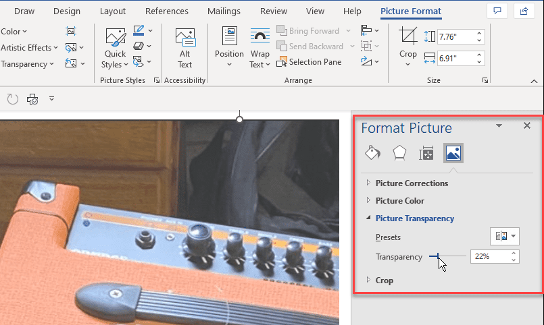Open the Selection Pane
This screenshot has height=325, width=544.
310,62
